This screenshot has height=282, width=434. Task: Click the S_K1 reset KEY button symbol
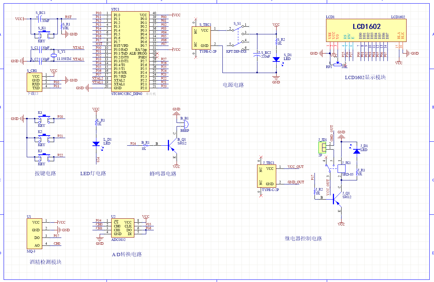click(x=44, y=35)
